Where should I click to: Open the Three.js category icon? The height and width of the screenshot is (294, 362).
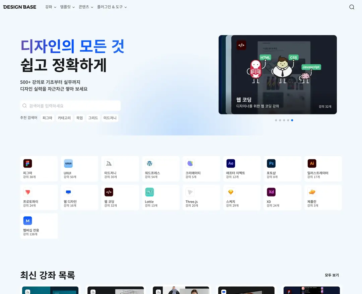tap(190, 192)
